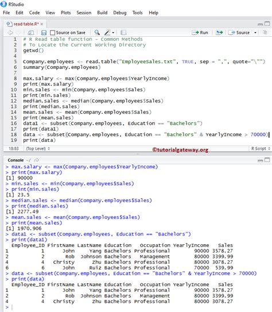Click console output 2277.49
272x312 pixels.
(x=28, y=211)
